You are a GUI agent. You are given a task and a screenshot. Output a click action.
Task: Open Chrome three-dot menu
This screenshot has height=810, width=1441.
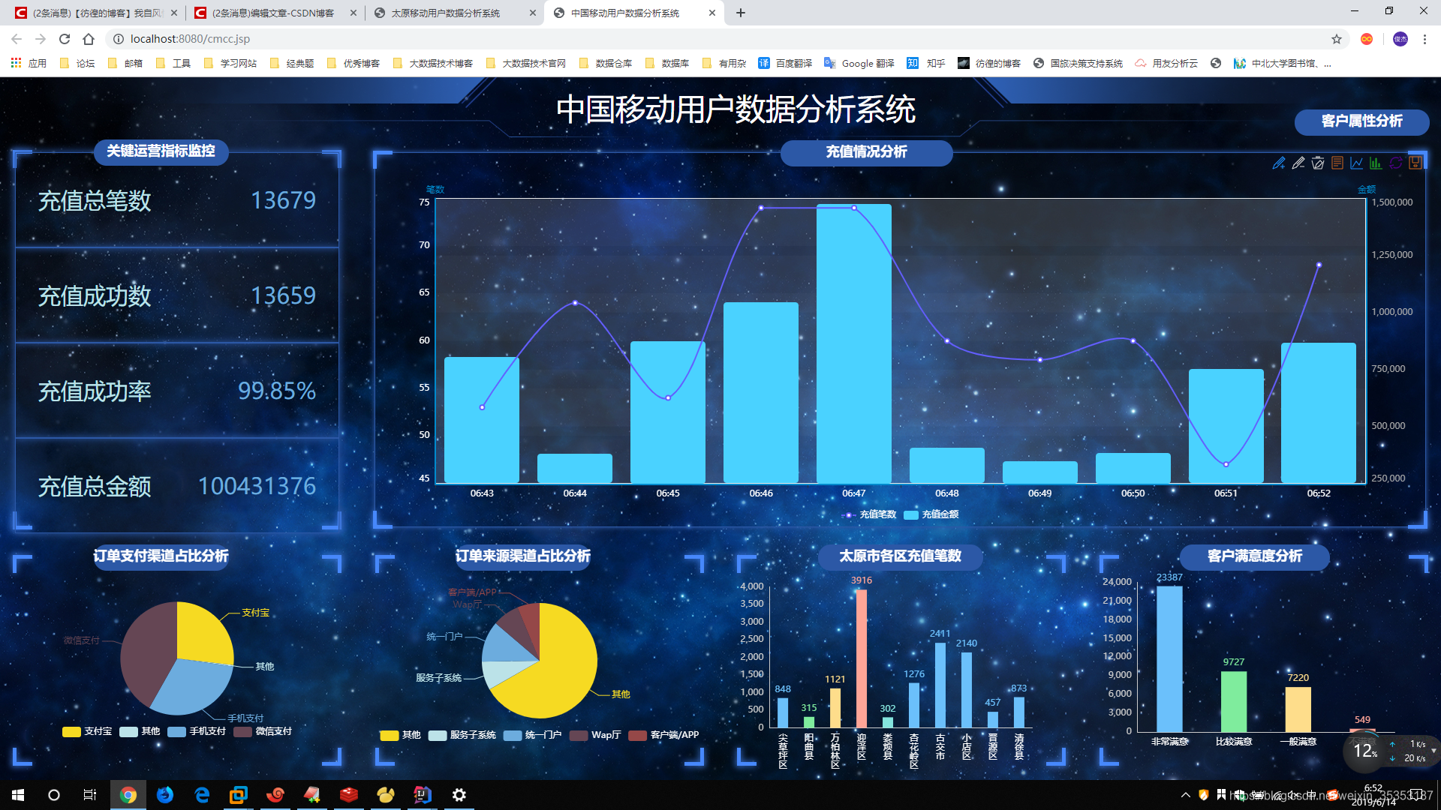point(1424,39)
